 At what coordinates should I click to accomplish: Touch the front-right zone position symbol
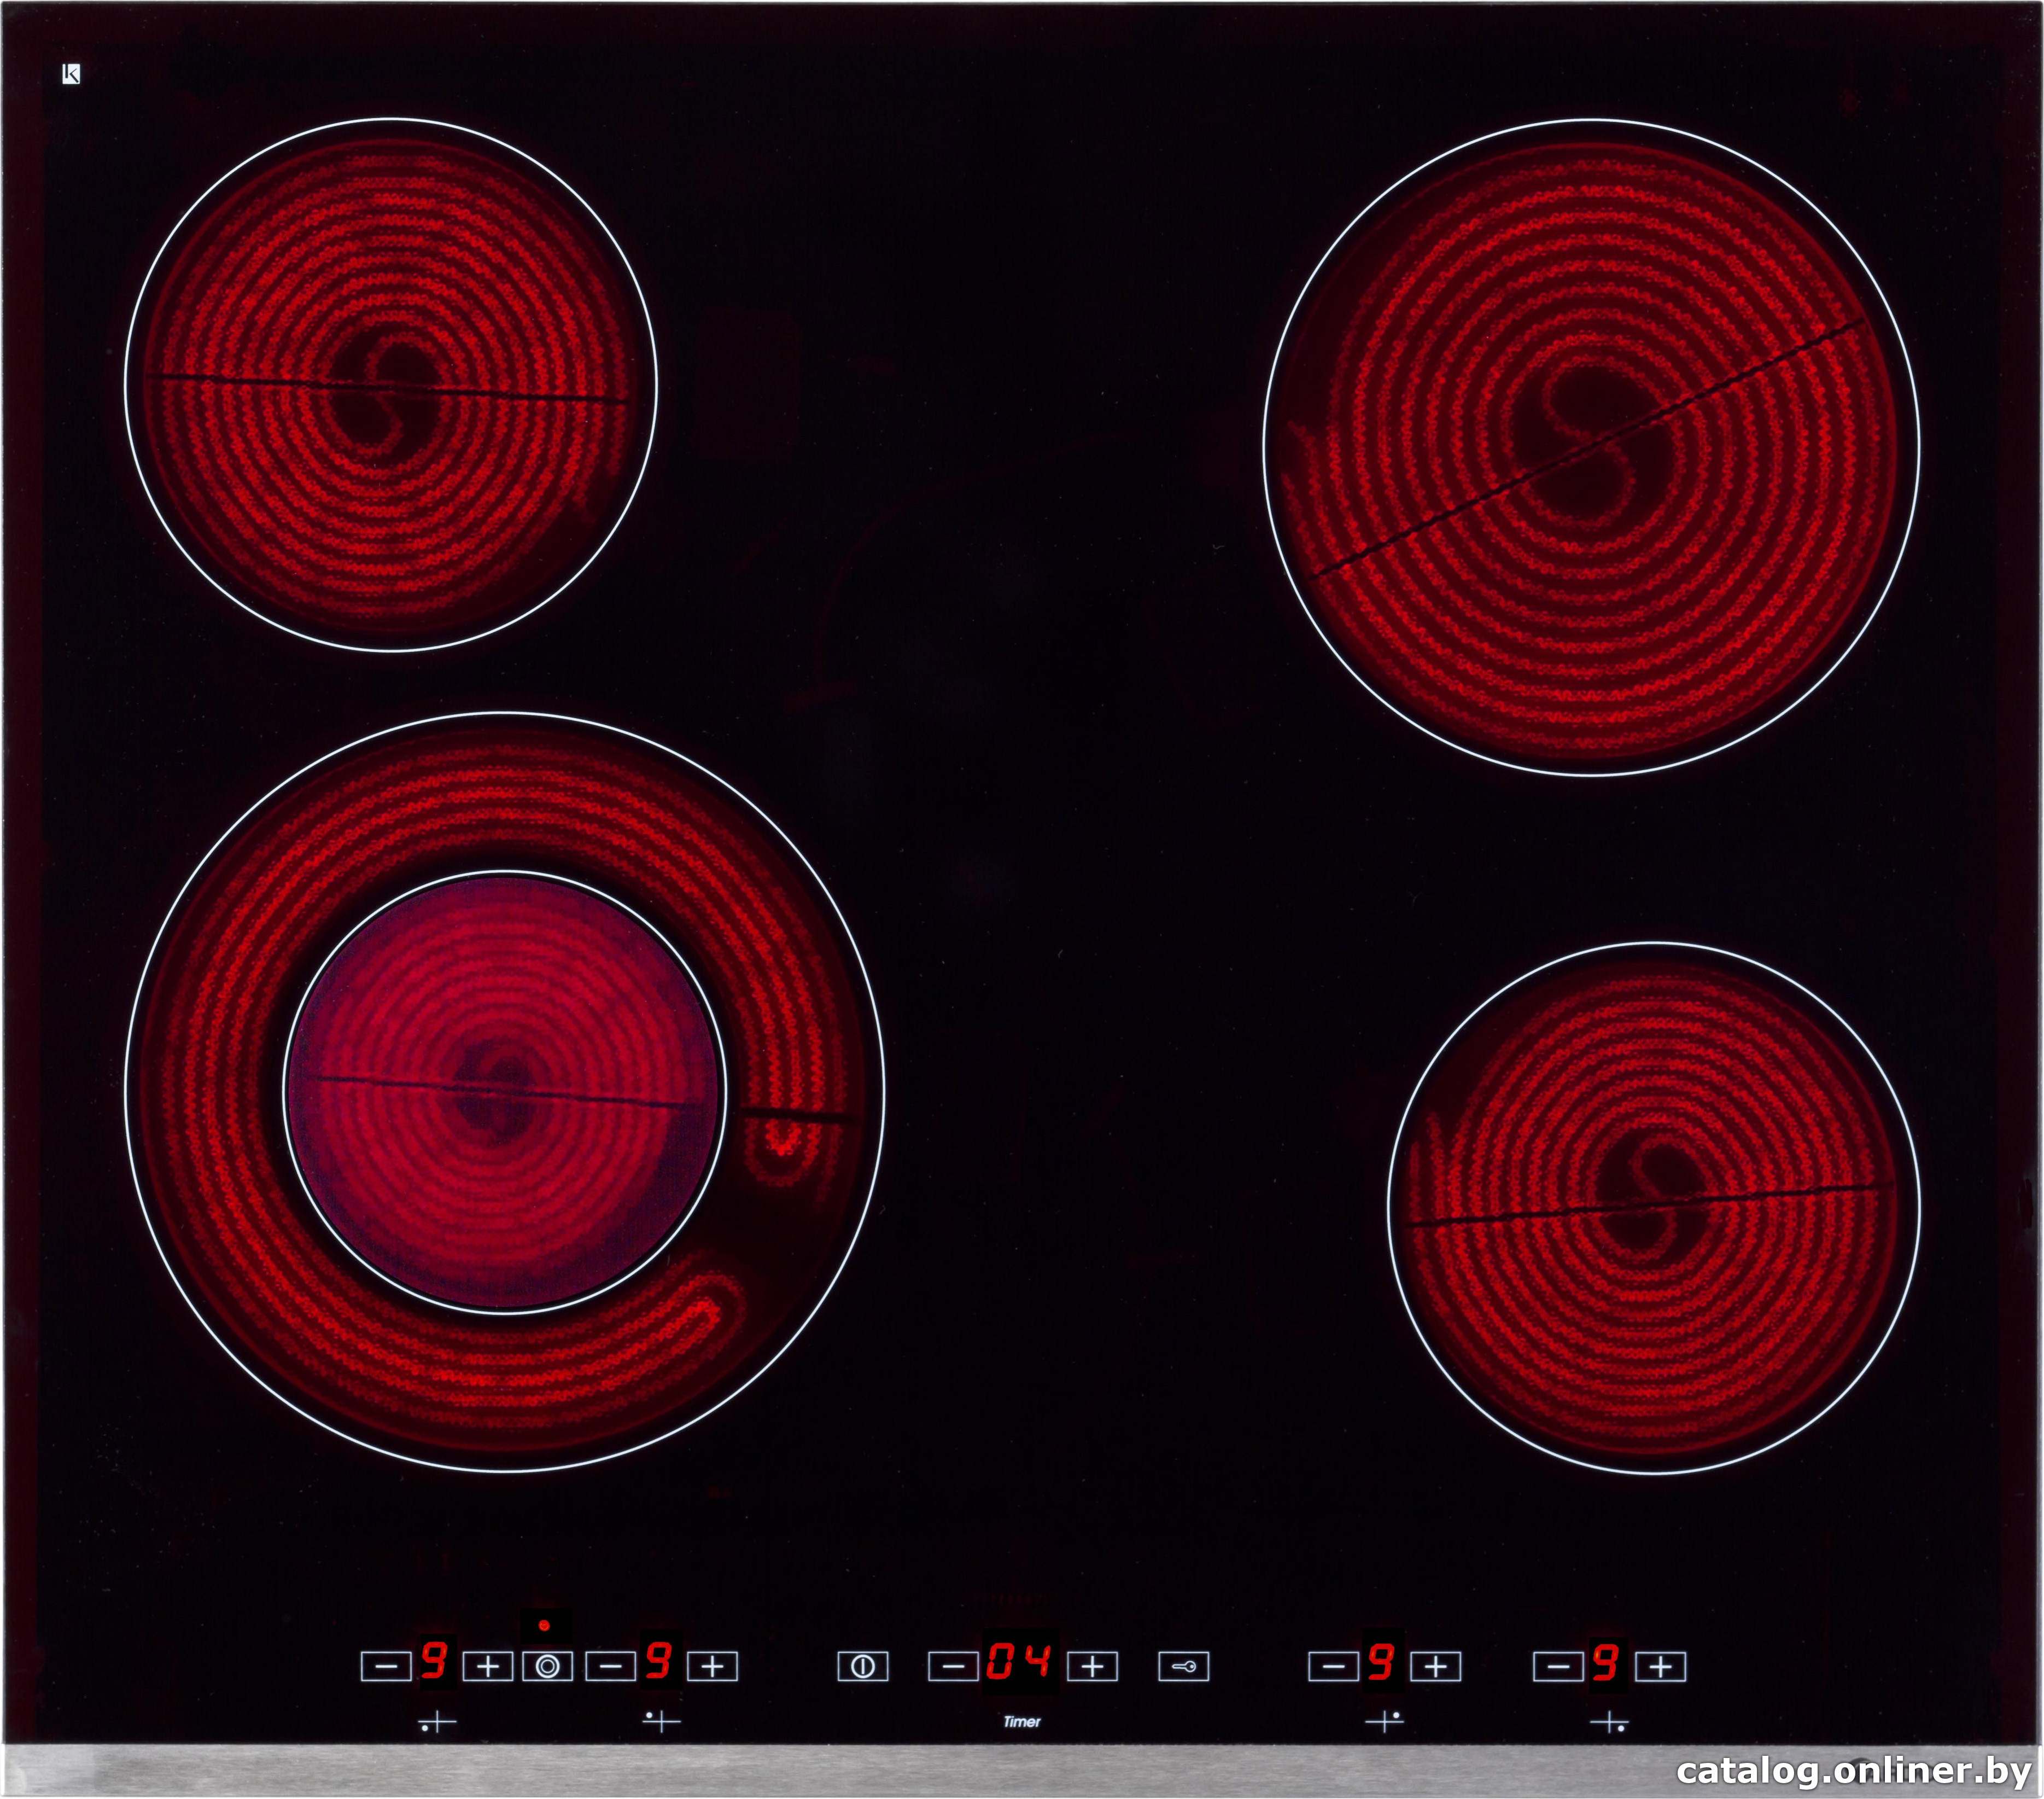coord(1609,1723)
